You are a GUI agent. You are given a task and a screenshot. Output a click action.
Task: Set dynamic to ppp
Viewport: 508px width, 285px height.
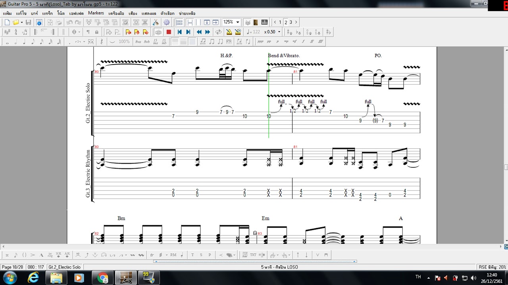coord(260,42)
